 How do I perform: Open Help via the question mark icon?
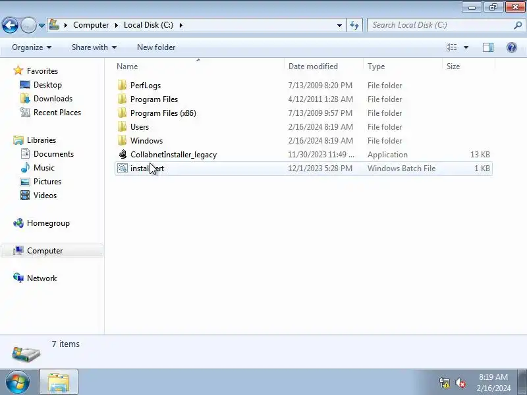tap(512, 47)
